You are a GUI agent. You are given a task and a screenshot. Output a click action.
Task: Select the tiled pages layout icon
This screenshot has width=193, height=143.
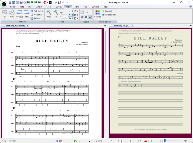coord(82,12)
